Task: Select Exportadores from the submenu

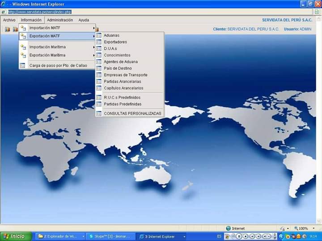Action: [x=115, y=42]
